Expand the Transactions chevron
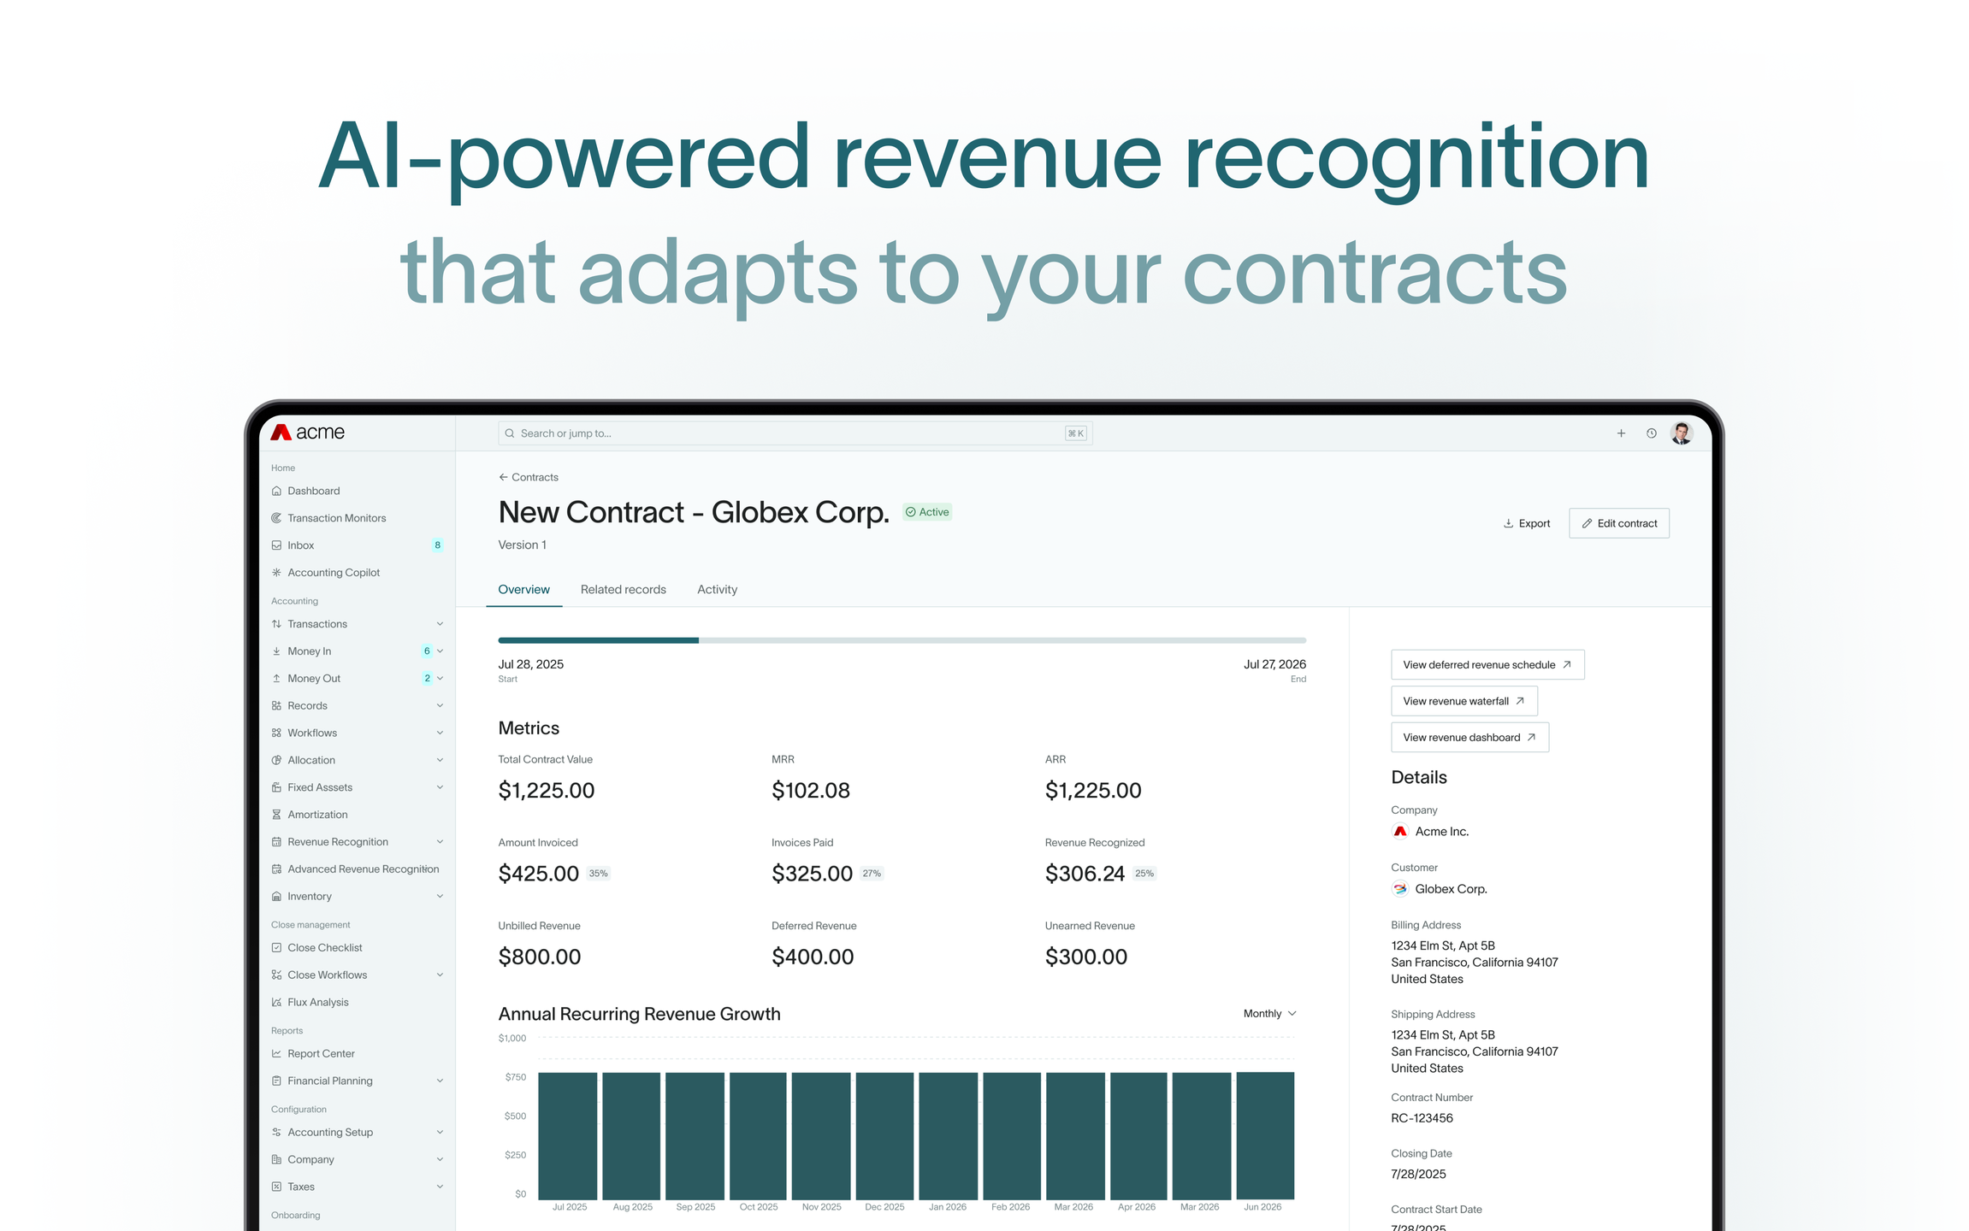This screenshot has width=1969, height=1231. coord(440,624)
